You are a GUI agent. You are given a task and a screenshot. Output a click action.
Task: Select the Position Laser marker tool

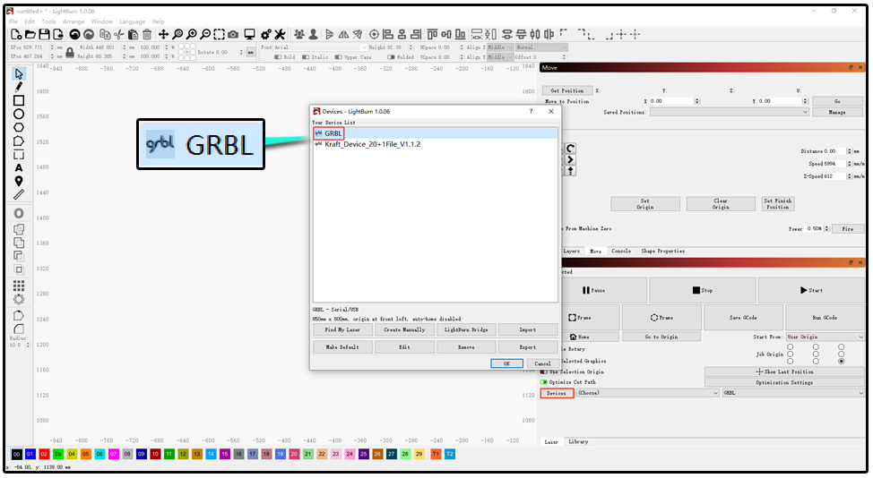click(x=19, y=181)
